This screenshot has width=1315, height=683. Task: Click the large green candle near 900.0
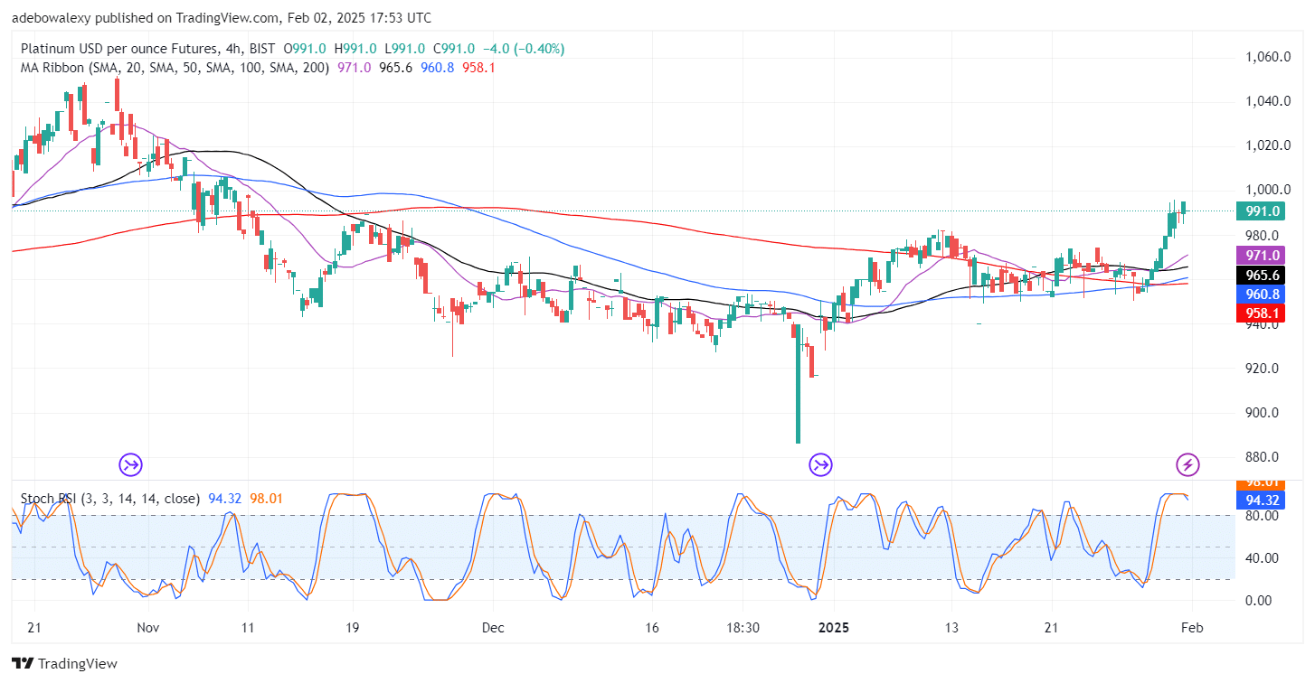tap(798, 384)
